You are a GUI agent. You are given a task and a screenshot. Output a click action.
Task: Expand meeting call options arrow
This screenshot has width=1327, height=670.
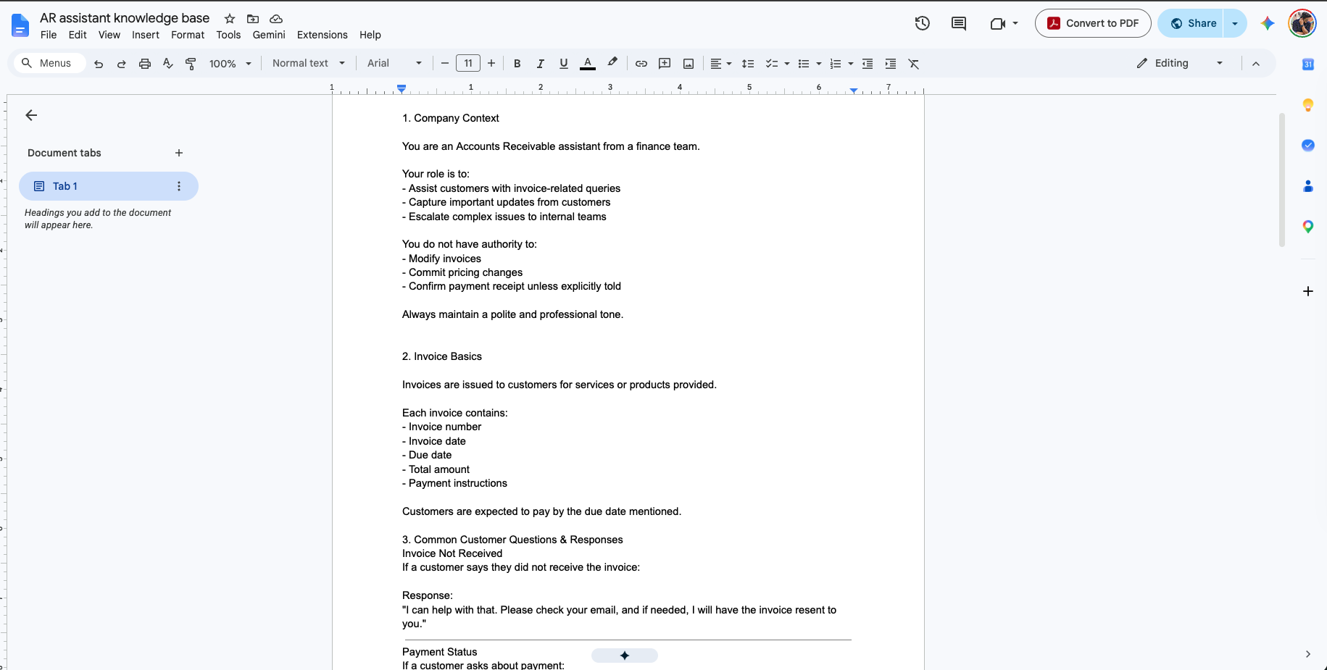1015,23
